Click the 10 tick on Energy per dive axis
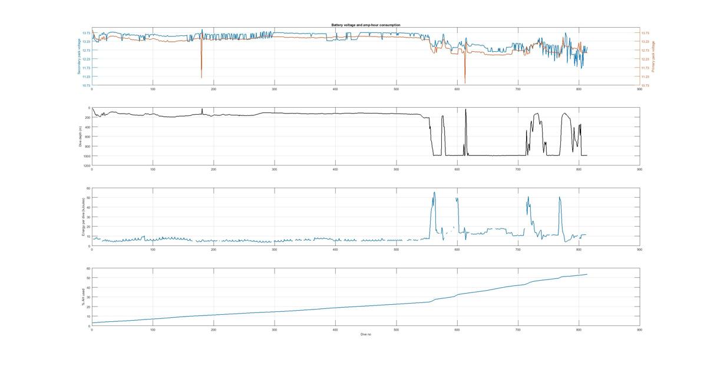The width and height of the screenshot is (707, 366). pyautogui.click(x=88, y=237)
